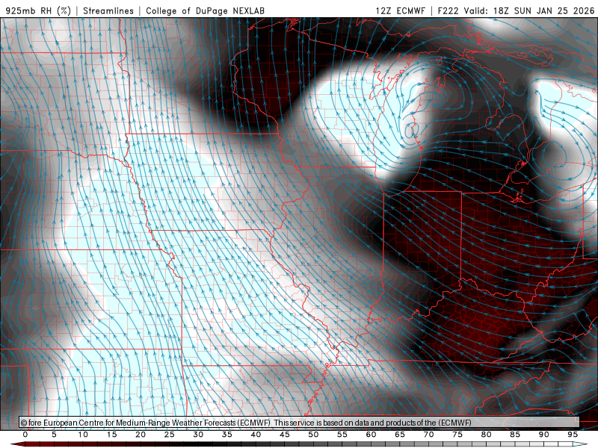This screenshot has width=598, height=448.
Task: Click colorbar label "45"
Action: point(285,435)
